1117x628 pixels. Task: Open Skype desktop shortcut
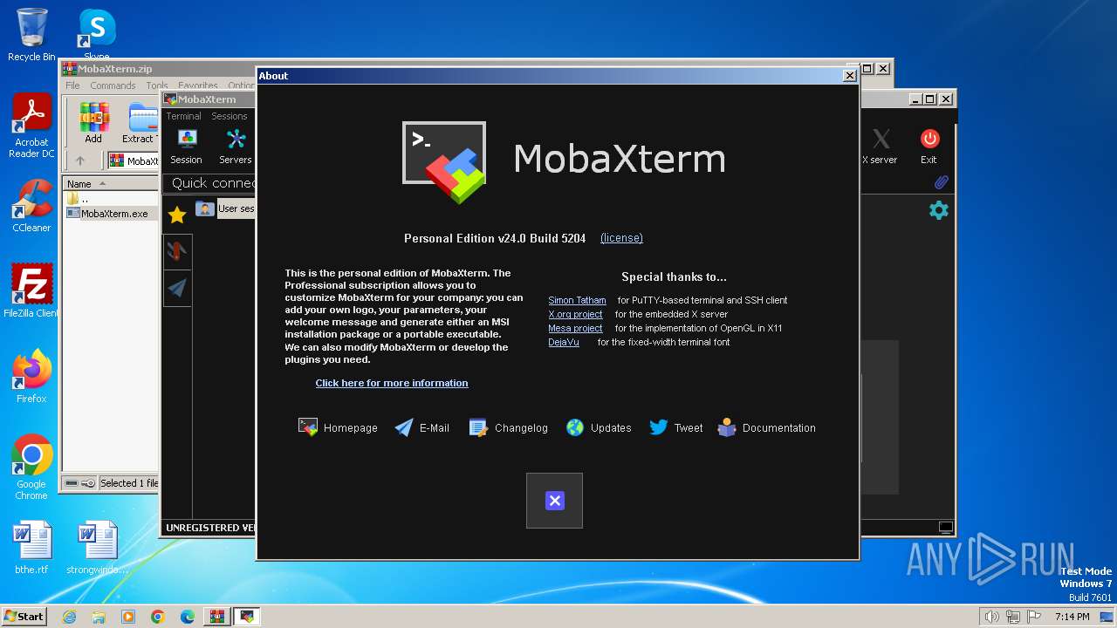click(96, 35)
